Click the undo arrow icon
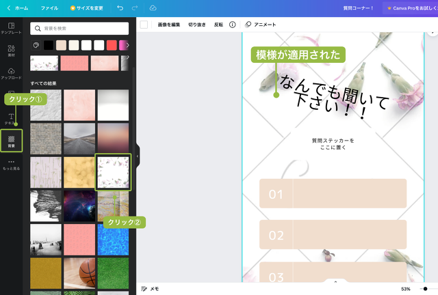The height and width of the screenshot is (295, 438). [x=120, y=8]
